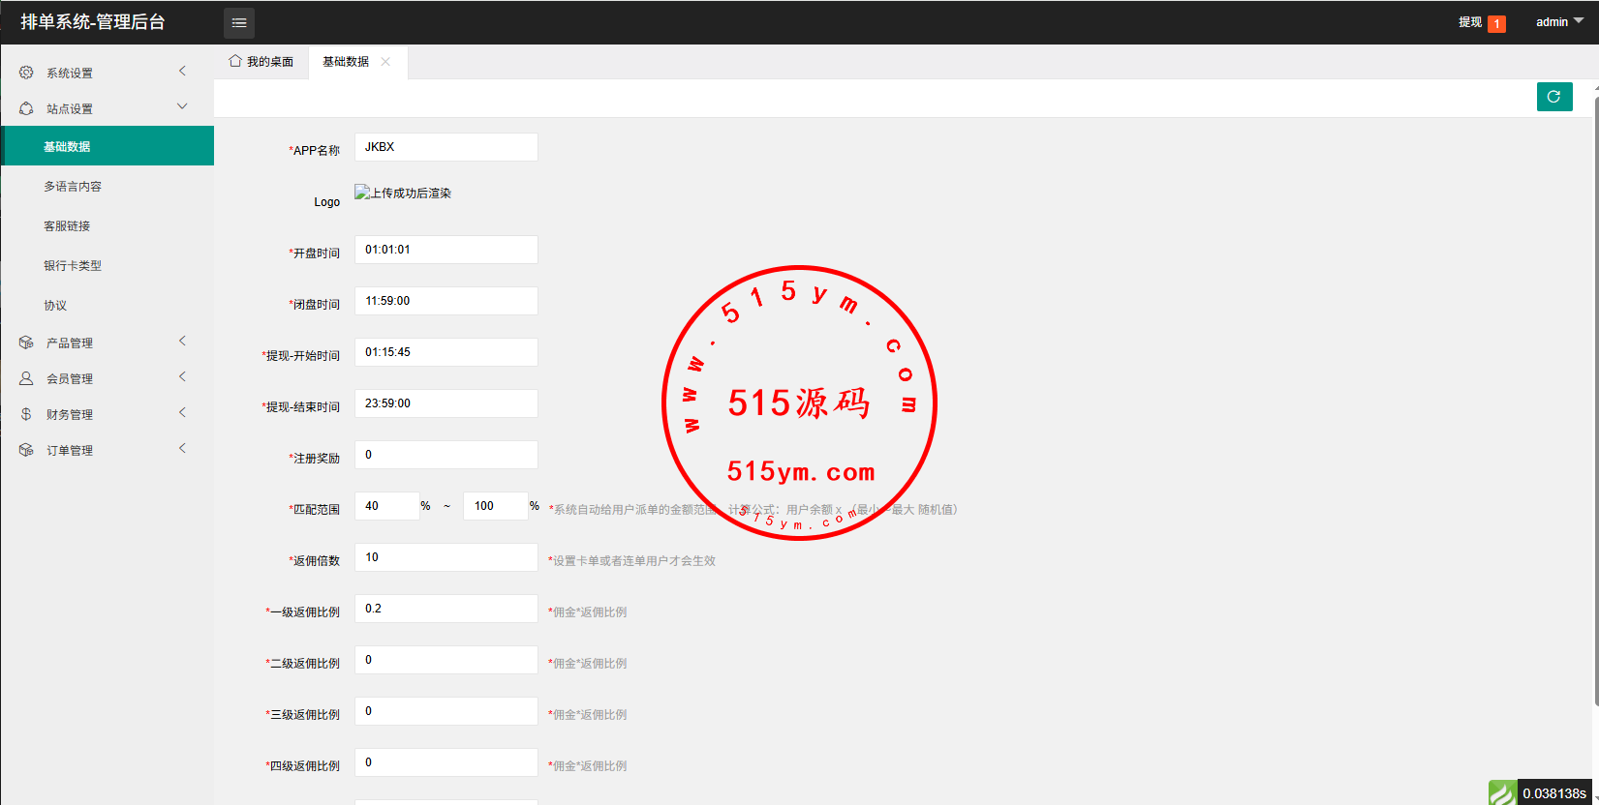Screen dimensions: 1599x805
Task: Collapse the 站点设置 menu chevron
Action: (x=182, y=107)
